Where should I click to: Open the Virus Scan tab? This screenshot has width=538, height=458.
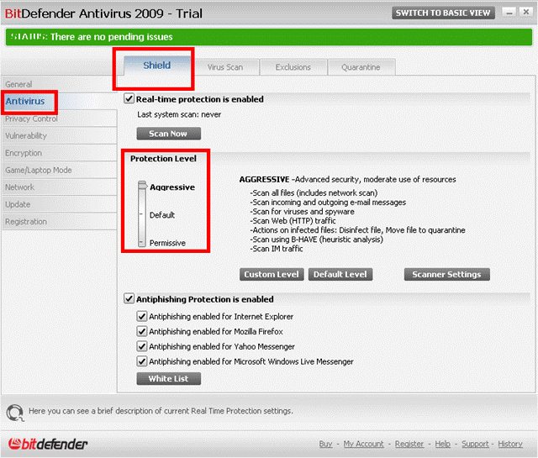coord(224,67)
